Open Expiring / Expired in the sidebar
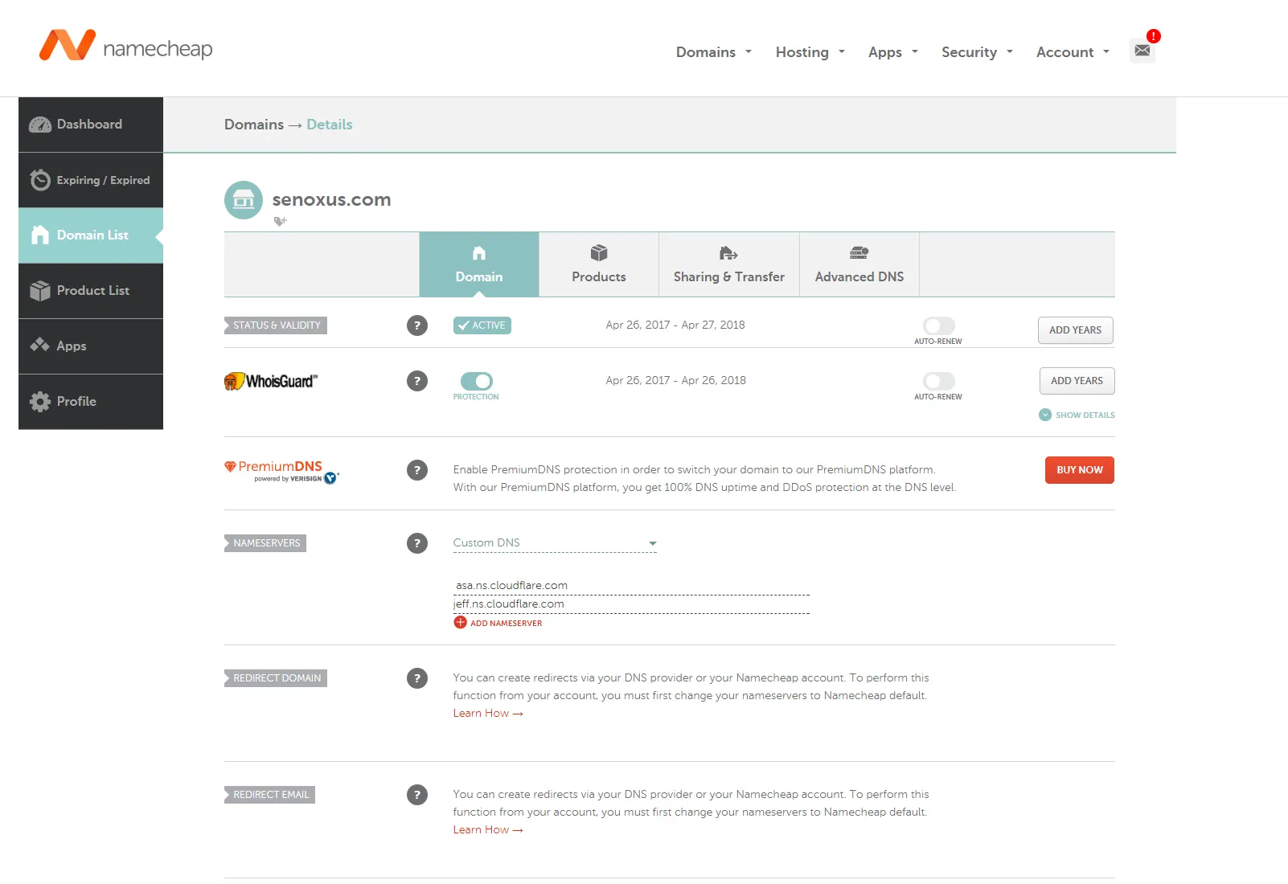Viewport: 1288px width, 884px height. click(91, 180)
